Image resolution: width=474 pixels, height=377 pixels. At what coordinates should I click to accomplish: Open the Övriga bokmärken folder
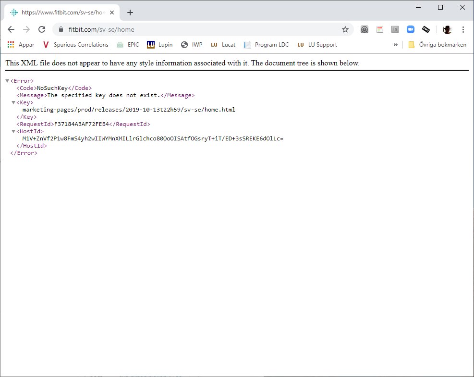tap(437, 45)
